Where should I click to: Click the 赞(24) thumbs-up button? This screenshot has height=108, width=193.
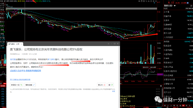click(x=101, y=85)
